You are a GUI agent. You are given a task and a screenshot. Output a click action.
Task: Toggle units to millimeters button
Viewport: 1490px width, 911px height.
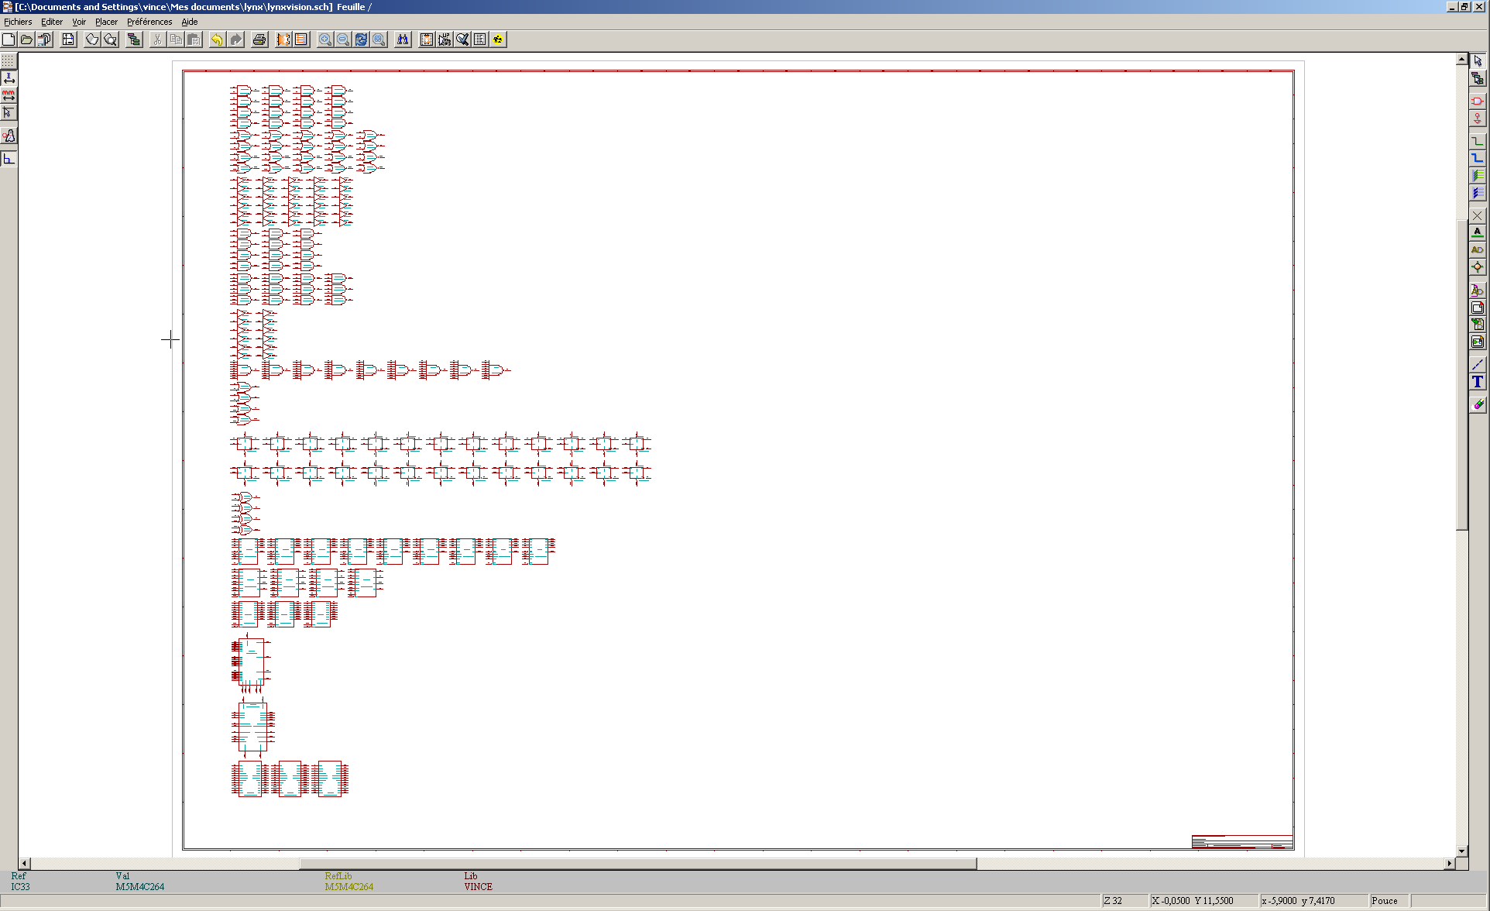[x=9, y=95]
